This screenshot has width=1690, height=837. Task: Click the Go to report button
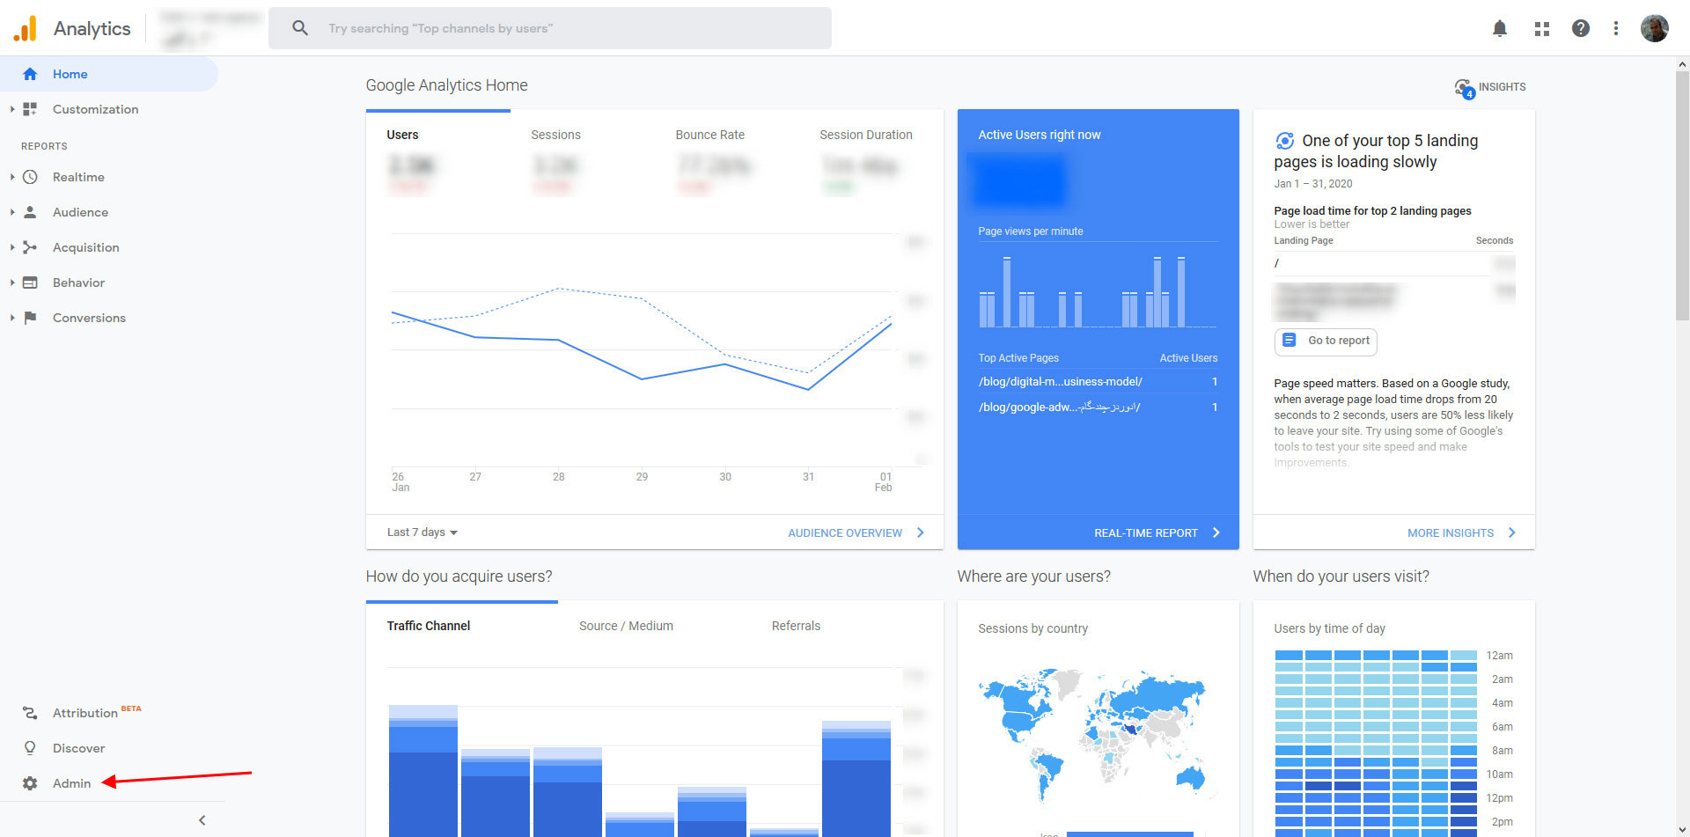click(x=1326, y=341)
